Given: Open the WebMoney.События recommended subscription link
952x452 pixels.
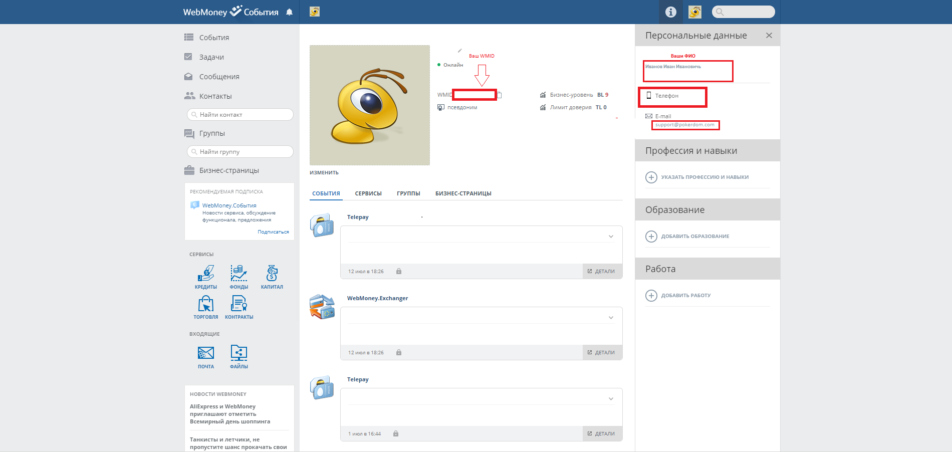Looking at the screenshot, I should click(x=229, y=205).
